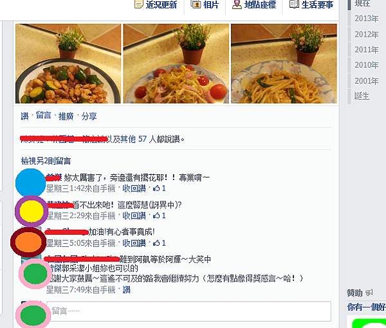The image size is (386, 328).
Task: Click the megaphone icon beside 贊助
Action: pos(369,293)
